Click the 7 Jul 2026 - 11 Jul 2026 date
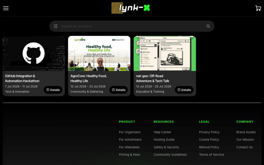Viewport: 264px width, 165px height. (x=21, y=86)
